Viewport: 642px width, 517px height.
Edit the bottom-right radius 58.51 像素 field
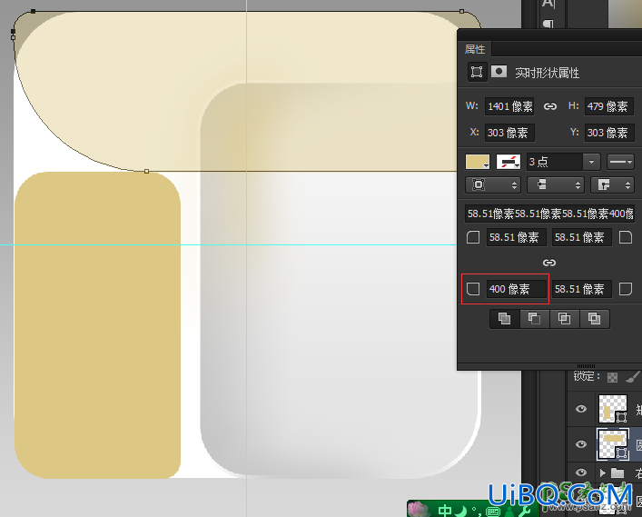click(582, 289)
